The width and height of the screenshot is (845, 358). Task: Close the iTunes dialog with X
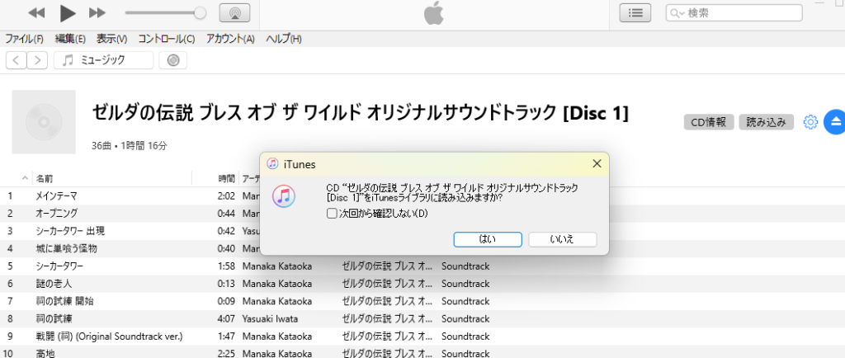coord(597,163)
